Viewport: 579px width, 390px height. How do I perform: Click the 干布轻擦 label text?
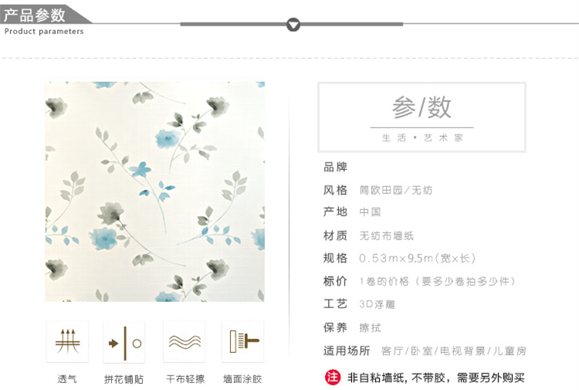click(x=185, y=379)
